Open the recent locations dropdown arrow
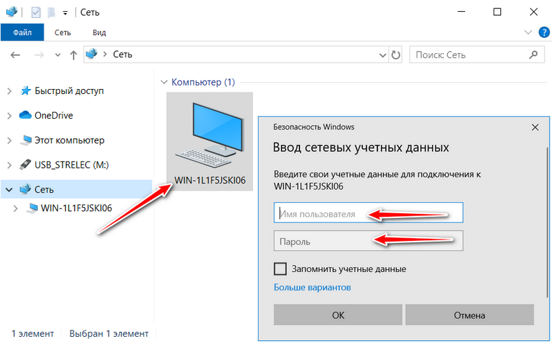Viewport: 553px width, 343px height. click(x=58, y=55)
